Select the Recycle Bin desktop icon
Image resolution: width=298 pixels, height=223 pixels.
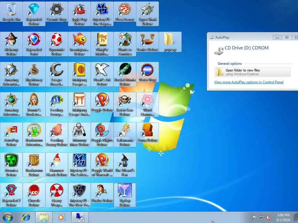(x=11, y=12)
